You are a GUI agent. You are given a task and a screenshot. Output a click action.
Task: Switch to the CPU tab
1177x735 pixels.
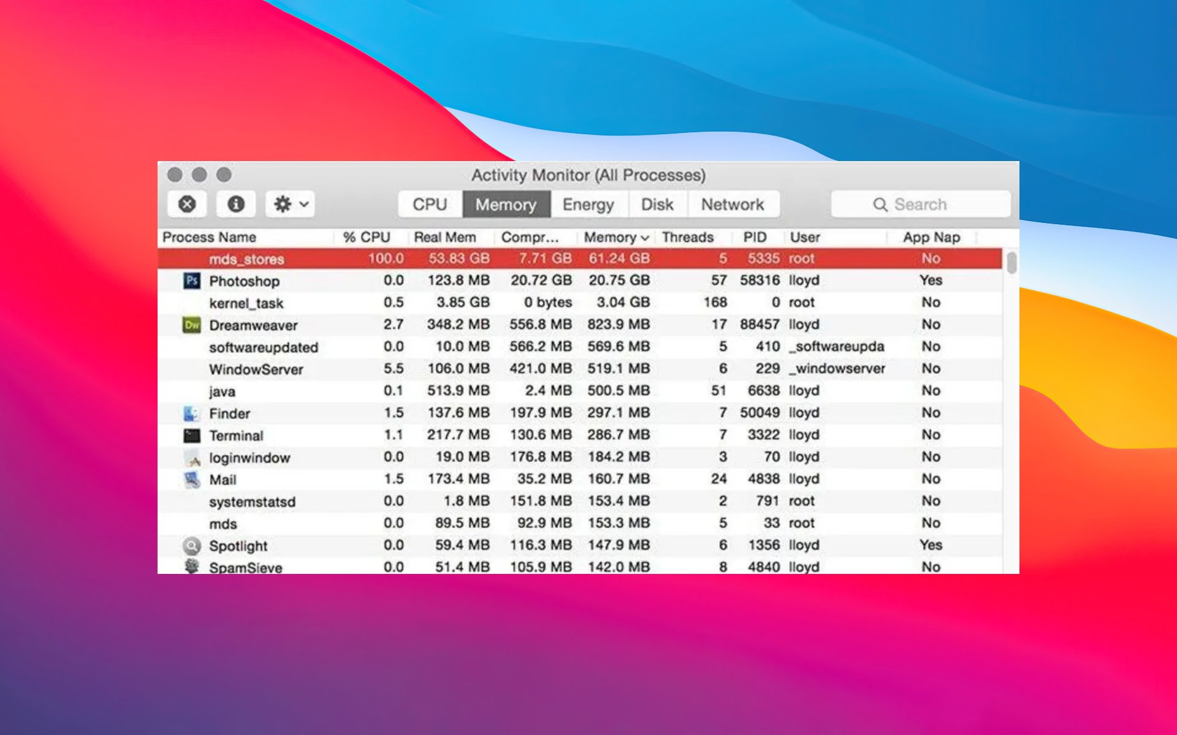tap(430, 204)
